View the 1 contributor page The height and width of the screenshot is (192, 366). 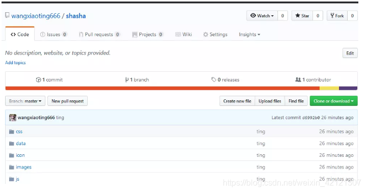click(313, 80)
